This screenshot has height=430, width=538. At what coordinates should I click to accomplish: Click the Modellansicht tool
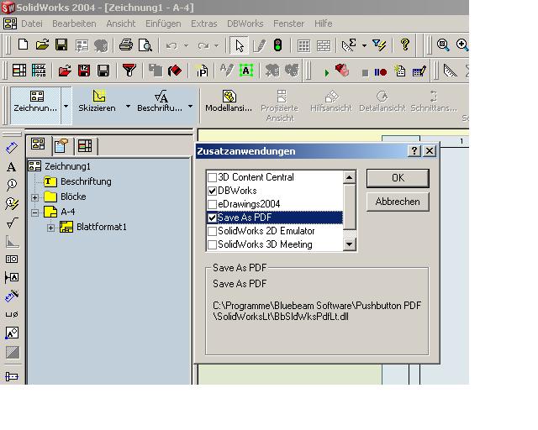229,101
